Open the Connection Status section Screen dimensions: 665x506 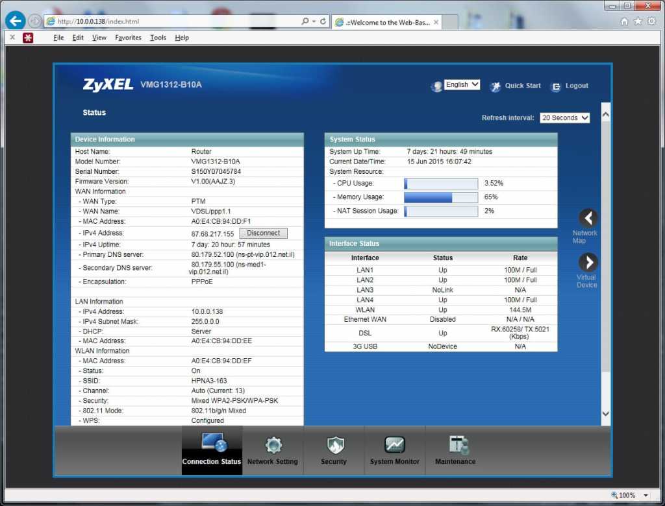tap(212, 450)
